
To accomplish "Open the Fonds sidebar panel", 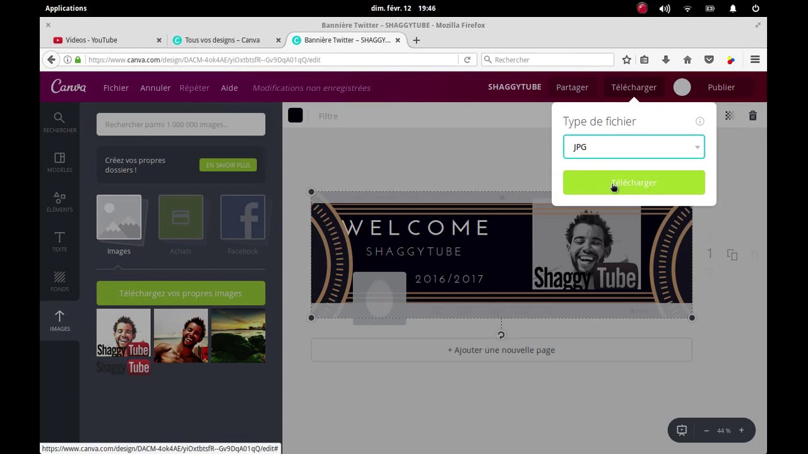I will tap(60, 281).
